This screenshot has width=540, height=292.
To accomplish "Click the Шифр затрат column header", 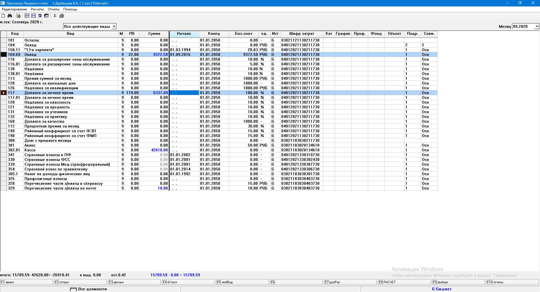I will point(302,34).
